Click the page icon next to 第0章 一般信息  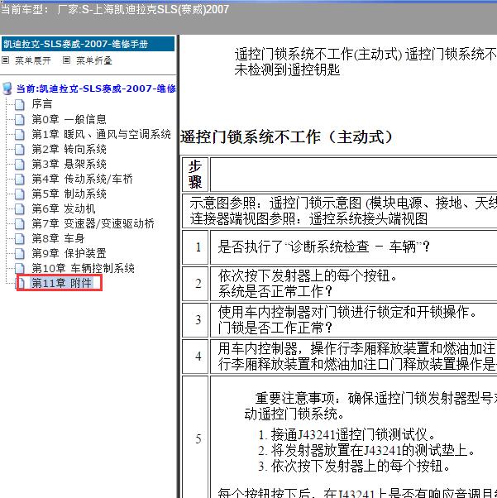(x=20, y=119)
